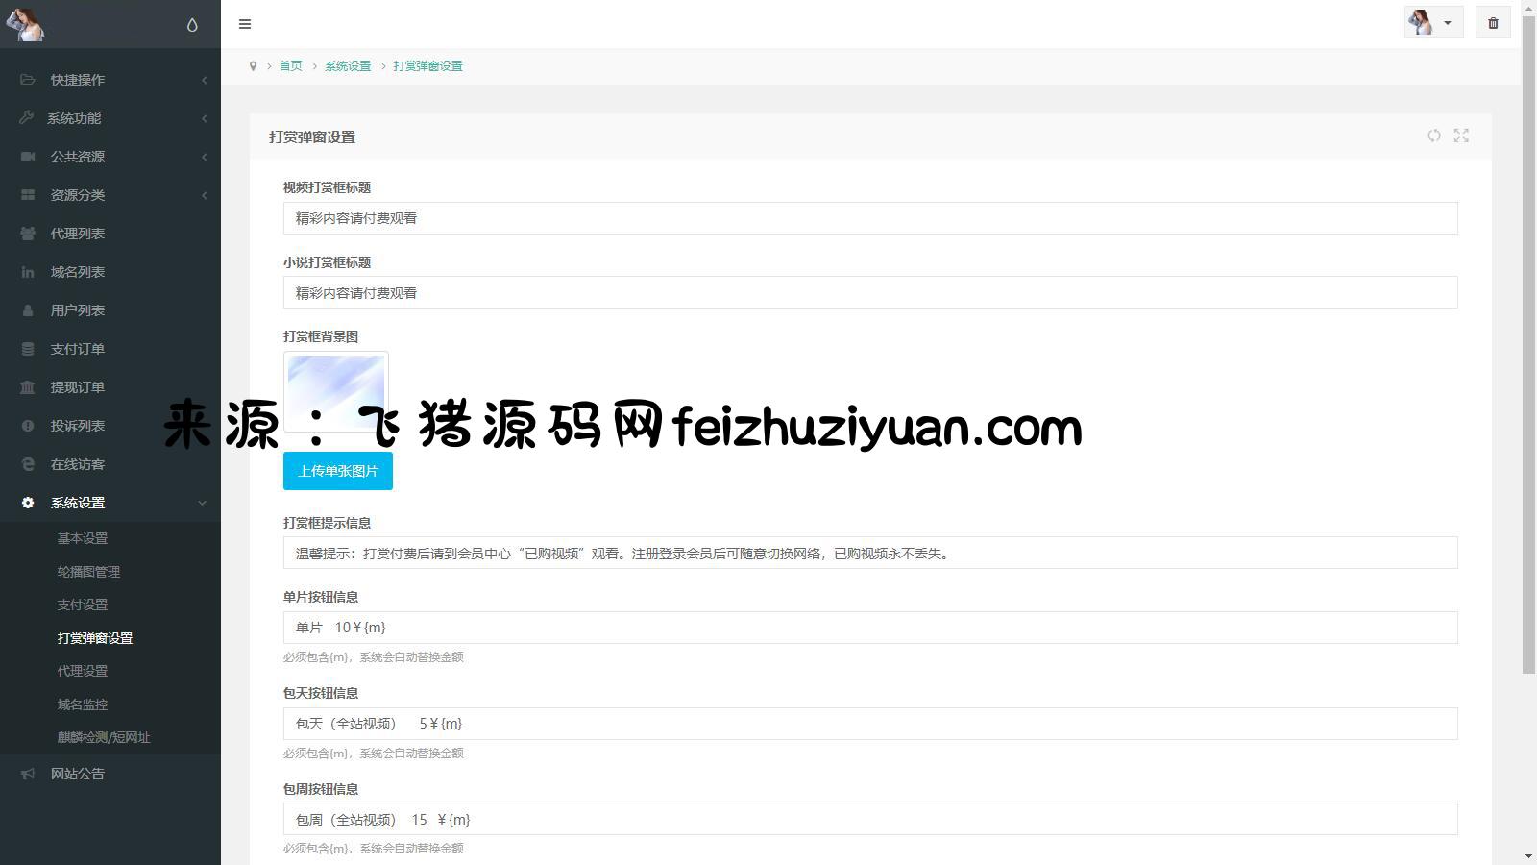Click the 打赏框背景图 preview thumbnail

(336, 390)
